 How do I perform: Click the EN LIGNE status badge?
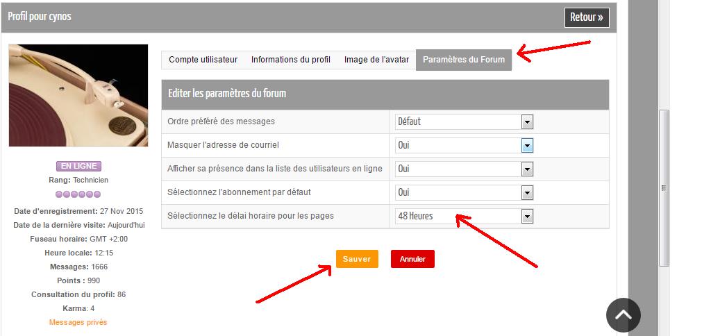78,167
